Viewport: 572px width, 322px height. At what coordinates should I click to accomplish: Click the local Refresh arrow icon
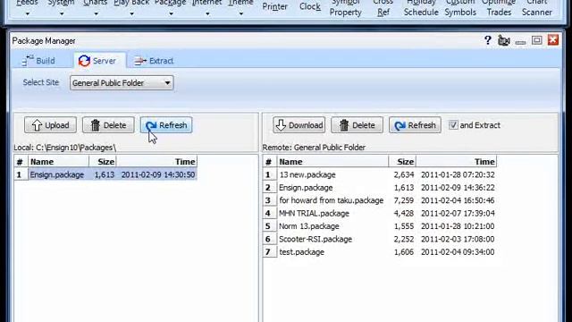(151, 125)
